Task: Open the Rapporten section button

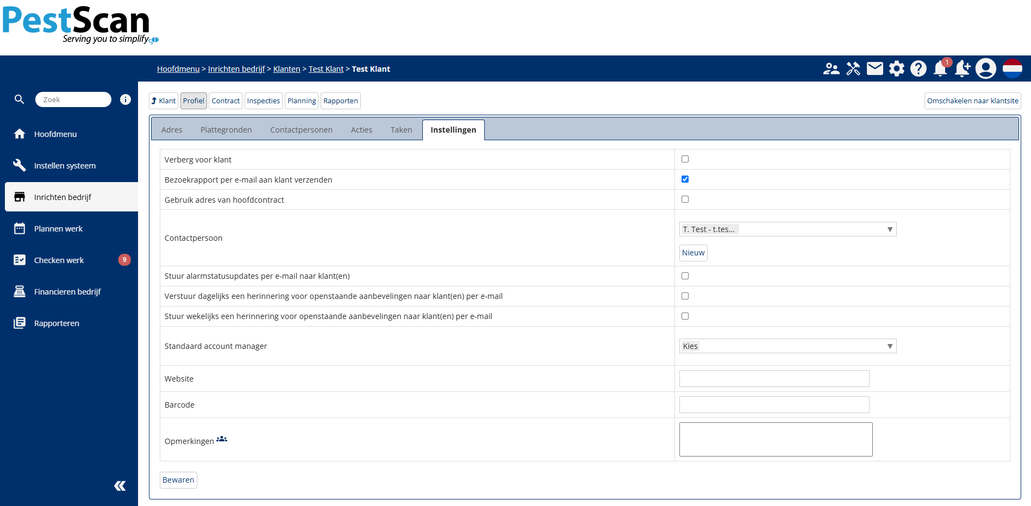Action: [341, 101]
